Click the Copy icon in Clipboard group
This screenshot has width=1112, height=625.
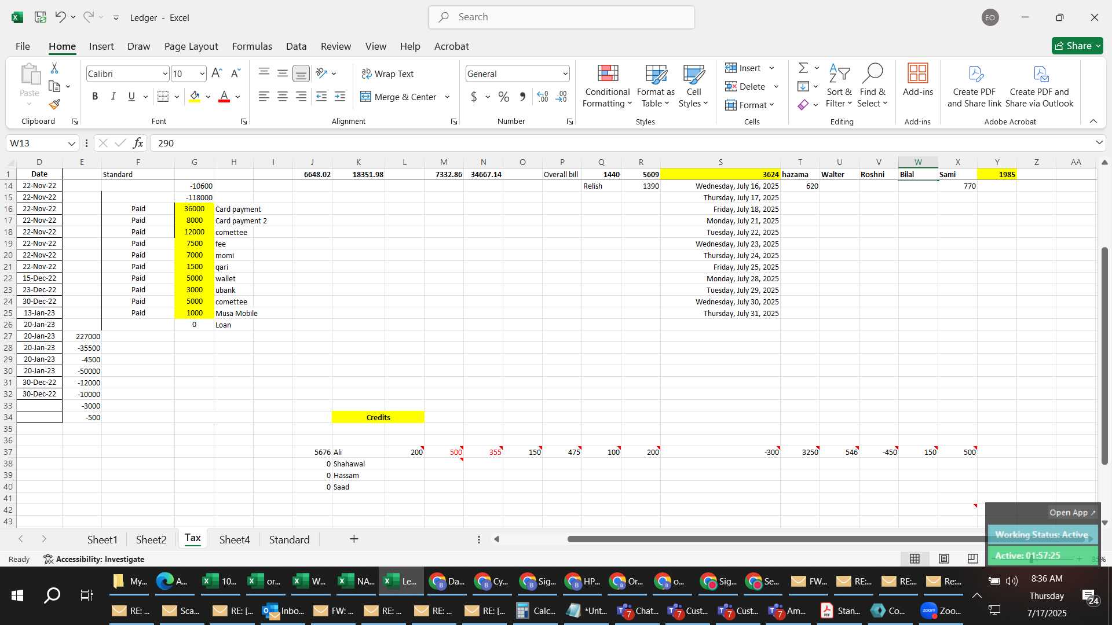pos(54,86)
